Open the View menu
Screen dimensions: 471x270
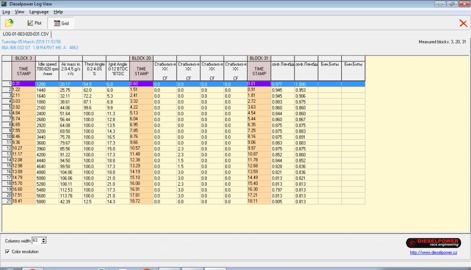[19, 11]
